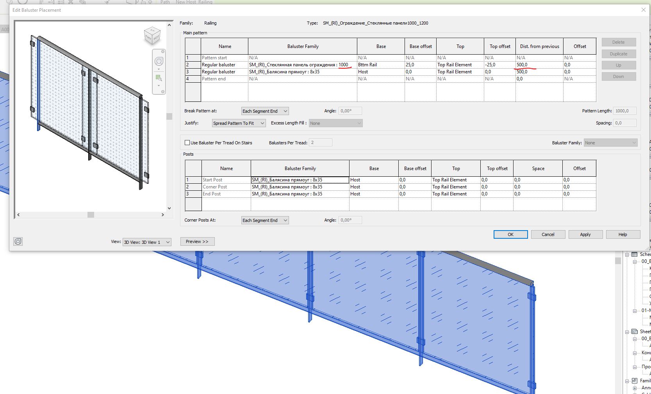Enable Use Baluster Per Tread On Stairs
This screenshot has height=394, width=651.
[187, 143]
